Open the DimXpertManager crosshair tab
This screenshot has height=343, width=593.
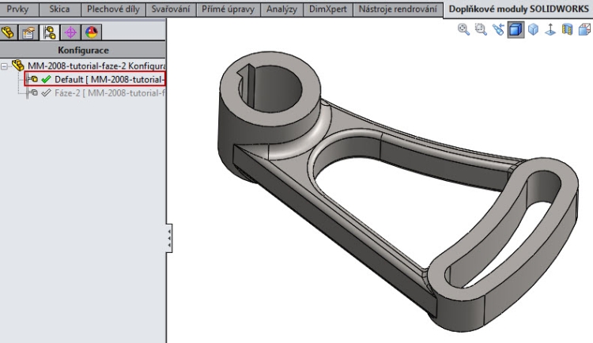click(70, 32)
